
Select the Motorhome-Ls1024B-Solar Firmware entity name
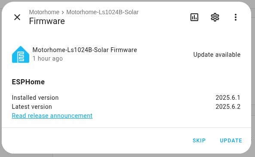point(85,50)
